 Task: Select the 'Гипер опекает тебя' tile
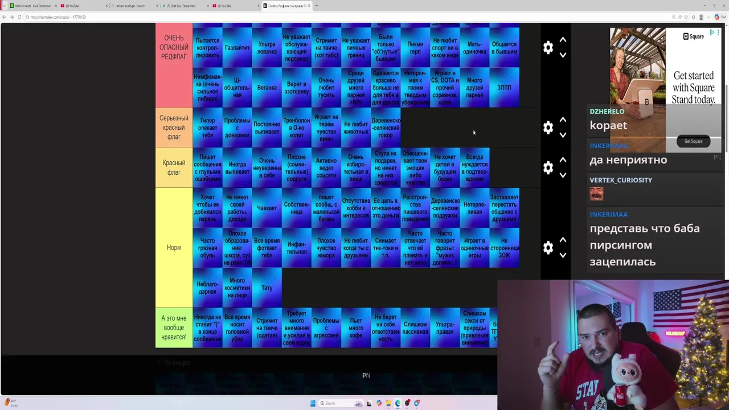pos(207,128)
